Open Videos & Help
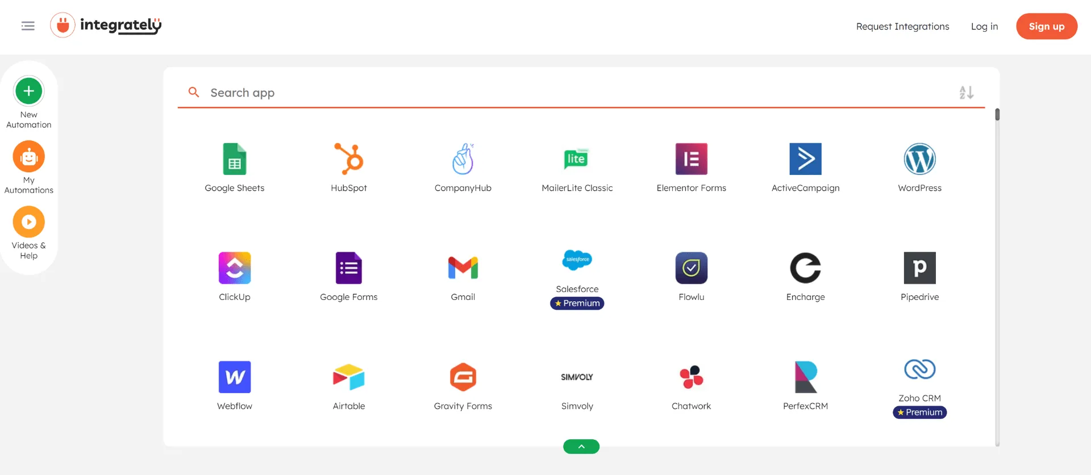This screenshot has height=475, width=1091. pos(29,233)
